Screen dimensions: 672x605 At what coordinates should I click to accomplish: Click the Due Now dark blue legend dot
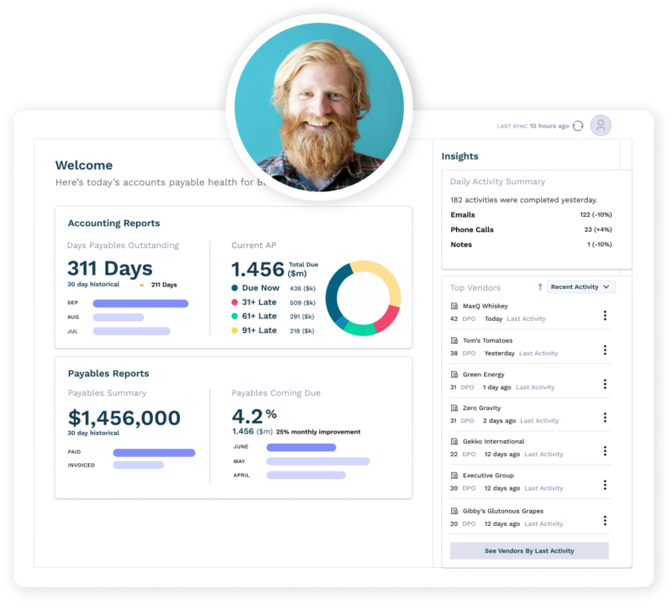pos(234,288)
